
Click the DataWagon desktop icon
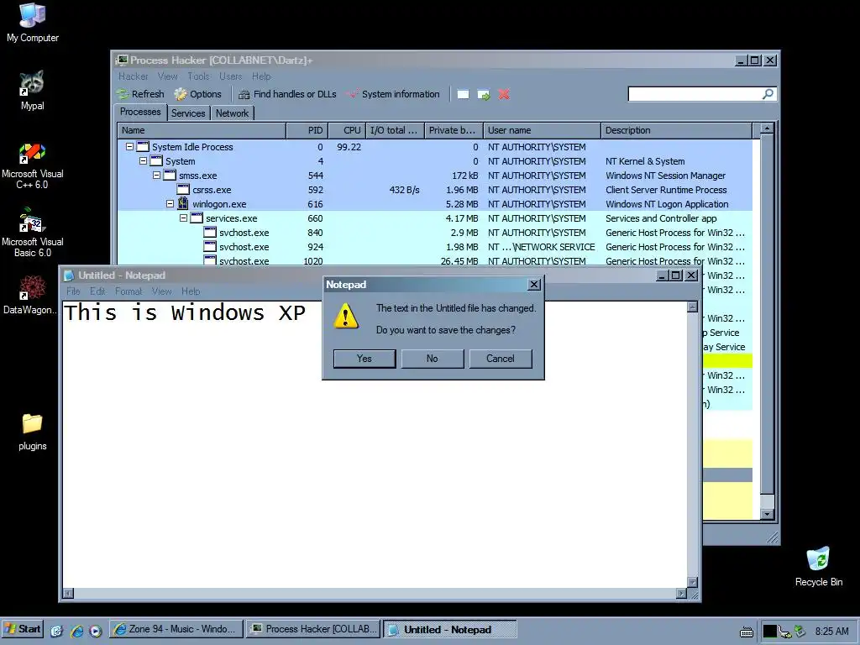click(31, 295)
